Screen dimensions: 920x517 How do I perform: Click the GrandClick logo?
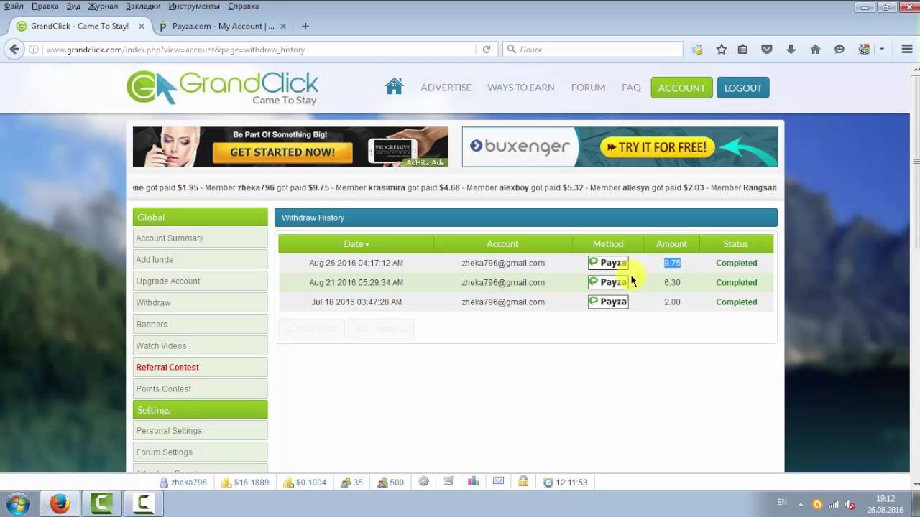click(x=222, y=88)
